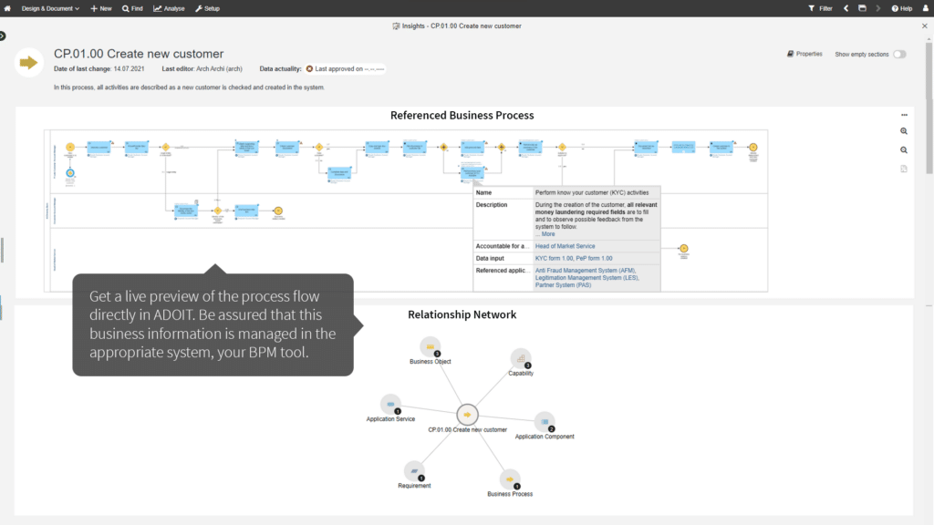
Task: Open the Design & Document dropdown
Action: [x=47, y=8]
